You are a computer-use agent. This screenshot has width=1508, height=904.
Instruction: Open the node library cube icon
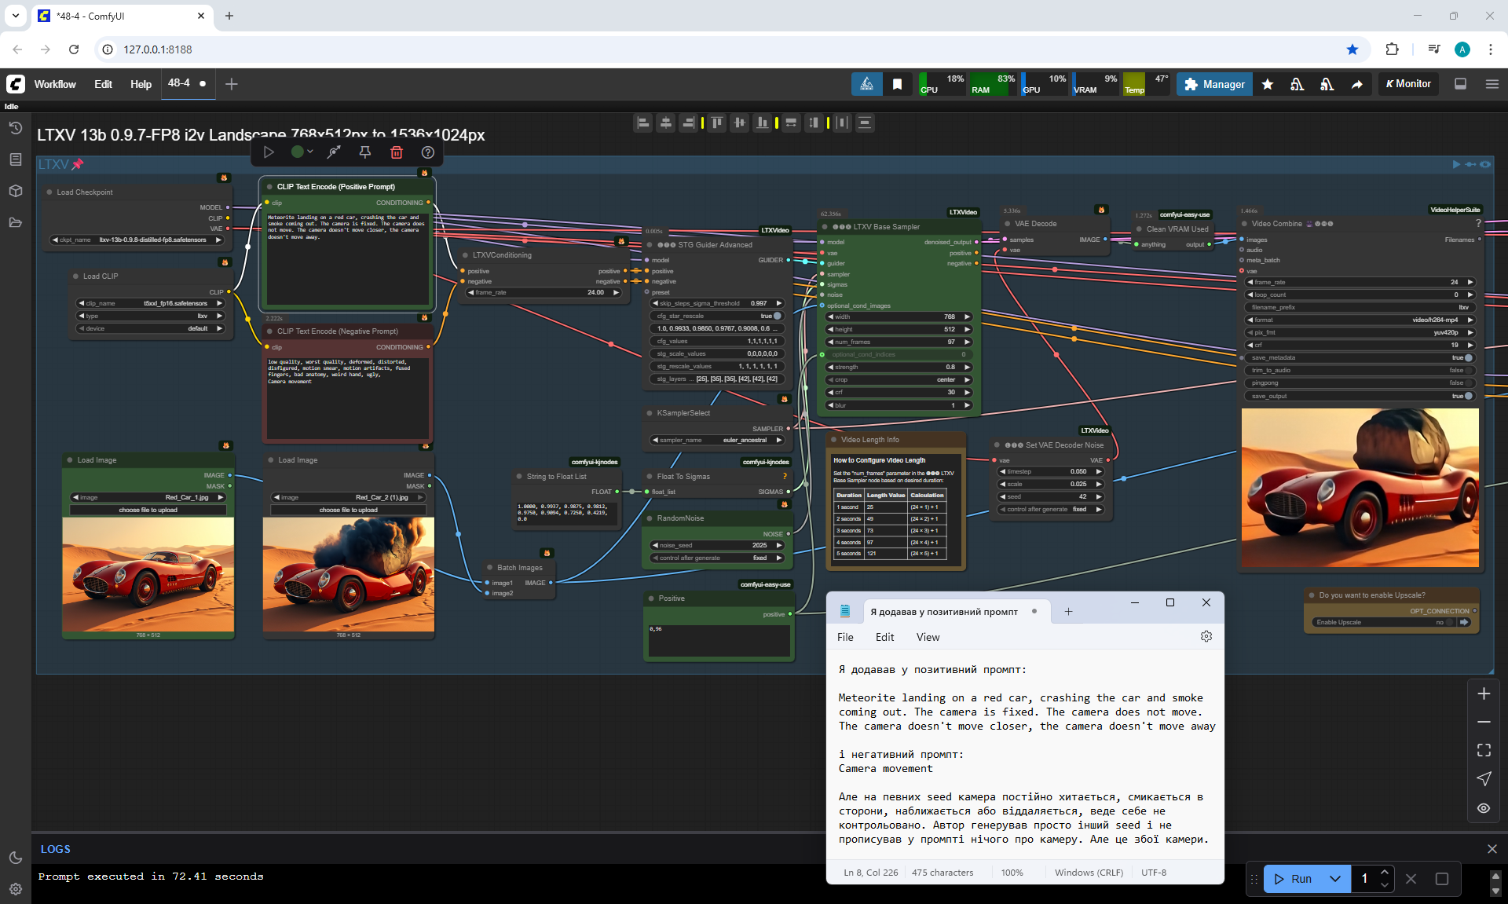(x=15, y=191)
